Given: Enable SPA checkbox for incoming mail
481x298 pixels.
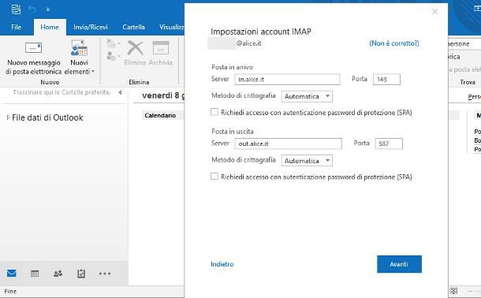Looking at the screenshot, I should tap(214, 112).
